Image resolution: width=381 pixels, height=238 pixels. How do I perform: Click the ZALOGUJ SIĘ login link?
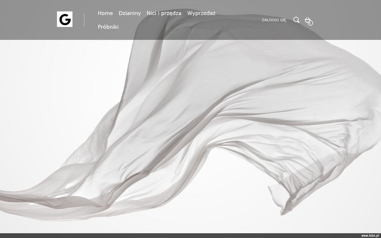point(274,20)
